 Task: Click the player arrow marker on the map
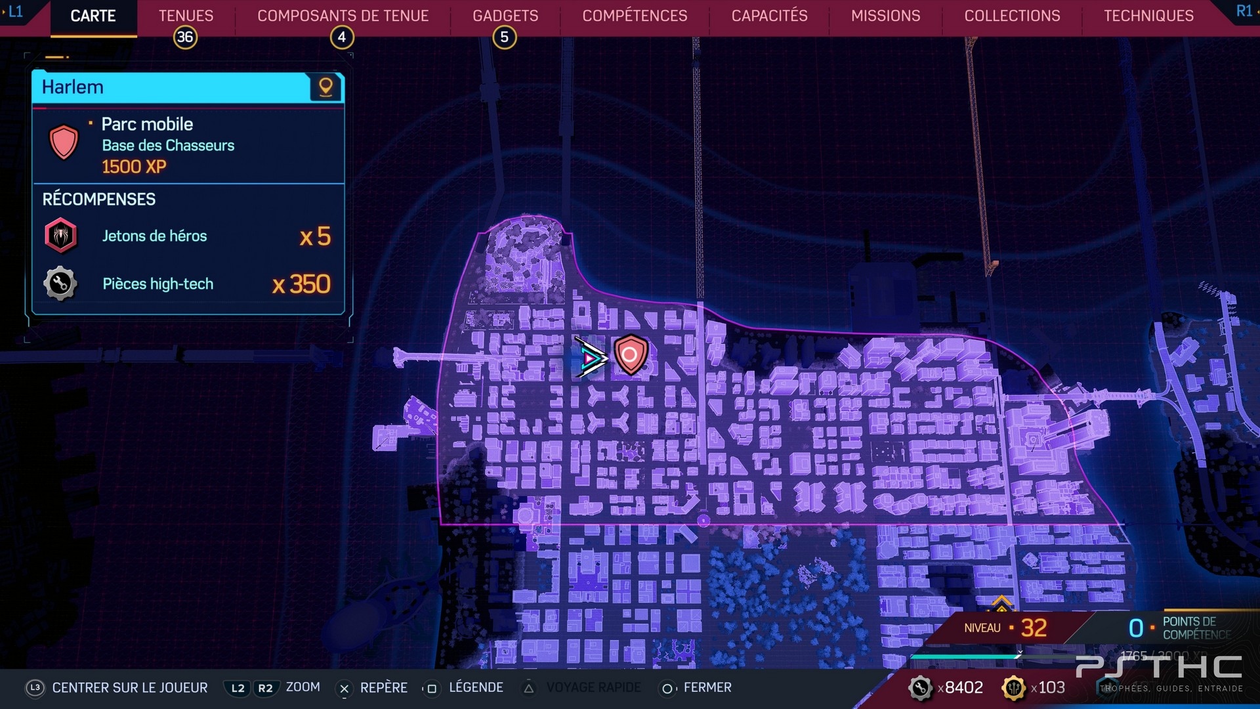pos(591,358)
